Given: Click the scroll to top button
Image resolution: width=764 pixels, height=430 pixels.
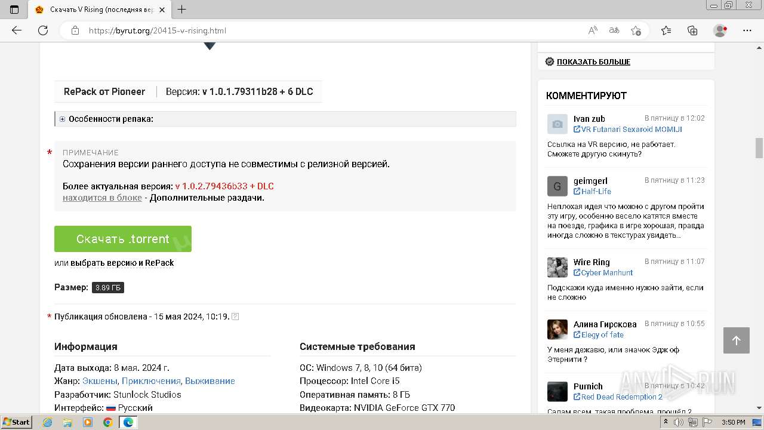Looking at the screenshot, I should (736, 340).
